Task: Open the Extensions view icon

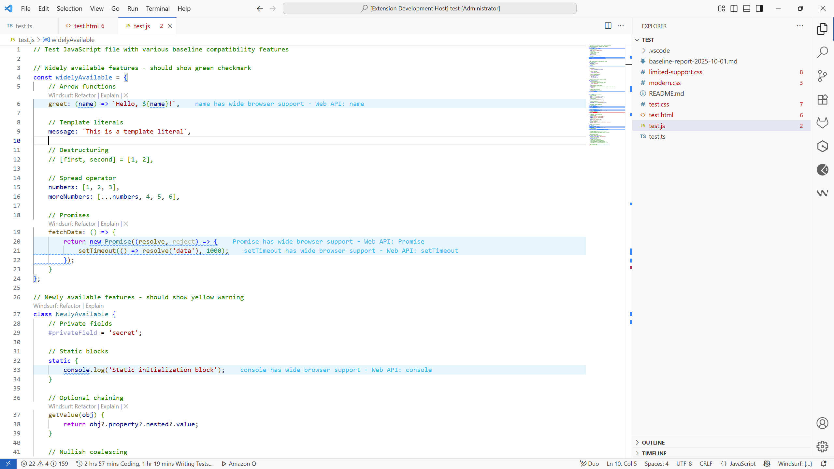Action: pyautogui.click(x=822, y=99)
